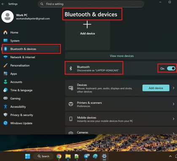177x161 pixels.
Task: Click the Printers & scanners printer icon
Action: [71, 104]
